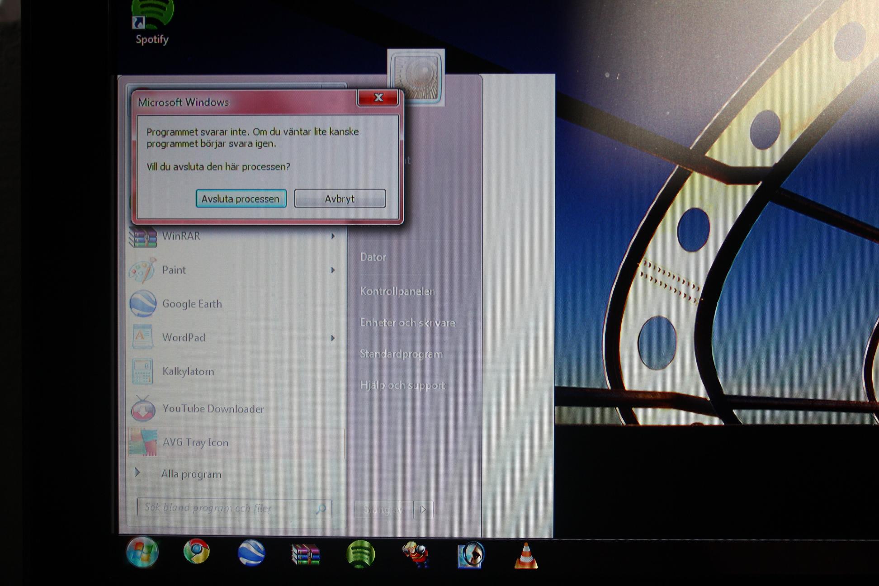
Task: Open Google Earth from Start menu
Action: coord(192,304)
